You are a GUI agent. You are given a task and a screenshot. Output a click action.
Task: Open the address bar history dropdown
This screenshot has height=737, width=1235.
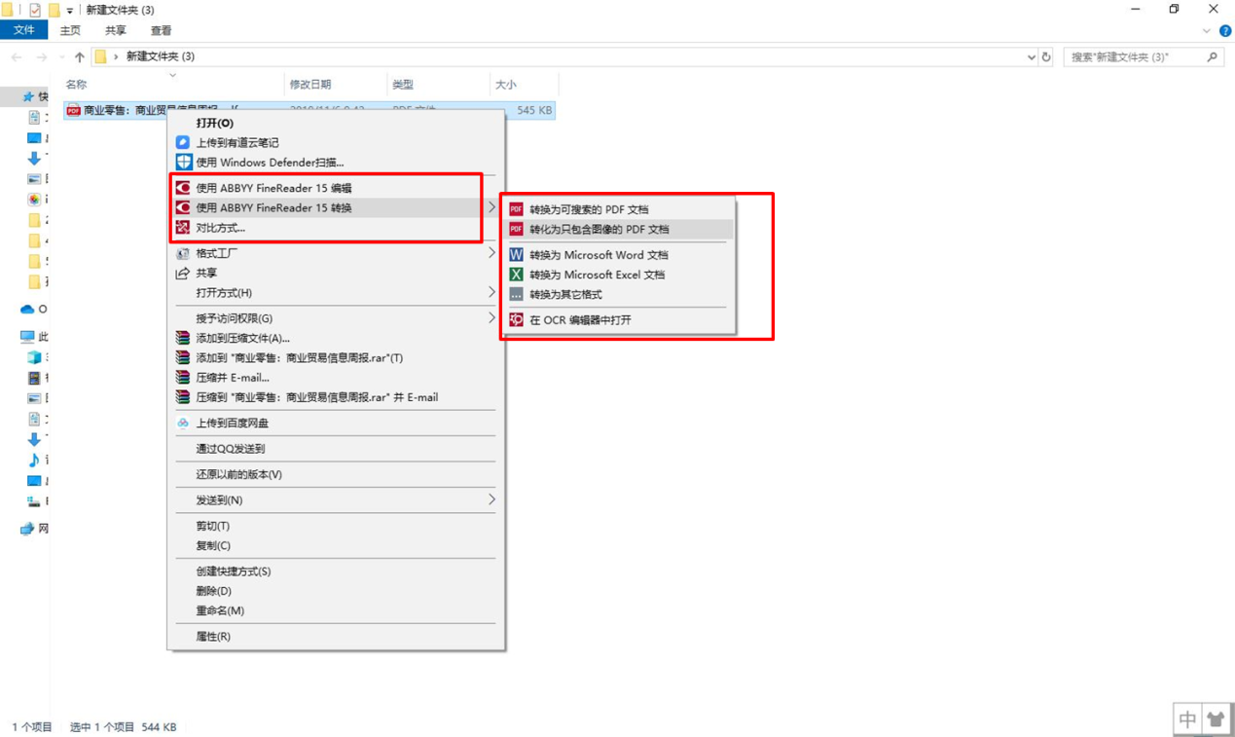pos(1032,57)
